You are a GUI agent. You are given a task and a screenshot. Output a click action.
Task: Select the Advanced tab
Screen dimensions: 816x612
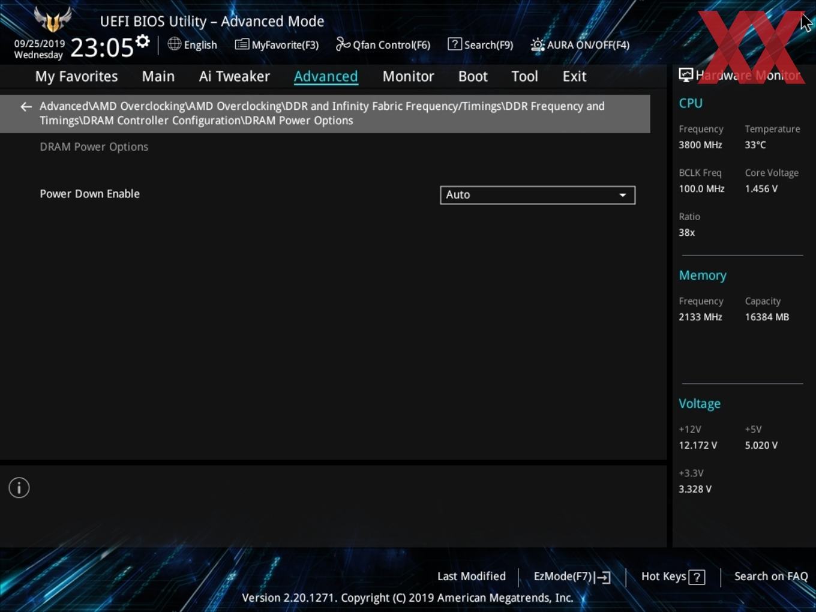(326, 76)
